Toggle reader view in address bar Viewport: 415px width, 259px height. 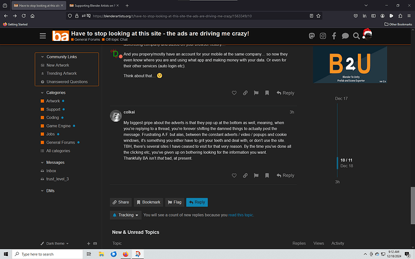(x=312, y=16)
